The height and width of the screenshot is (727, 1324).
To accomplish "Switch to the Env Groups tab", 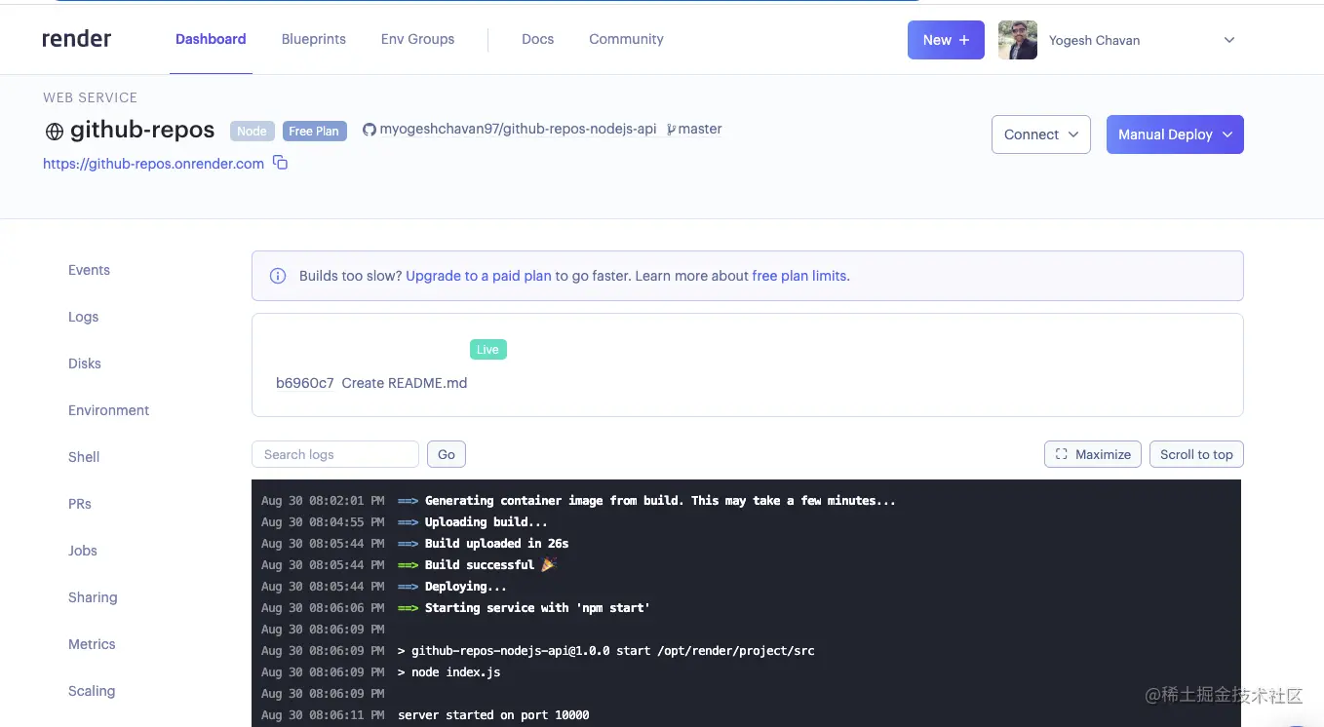I will coord(417,39).
